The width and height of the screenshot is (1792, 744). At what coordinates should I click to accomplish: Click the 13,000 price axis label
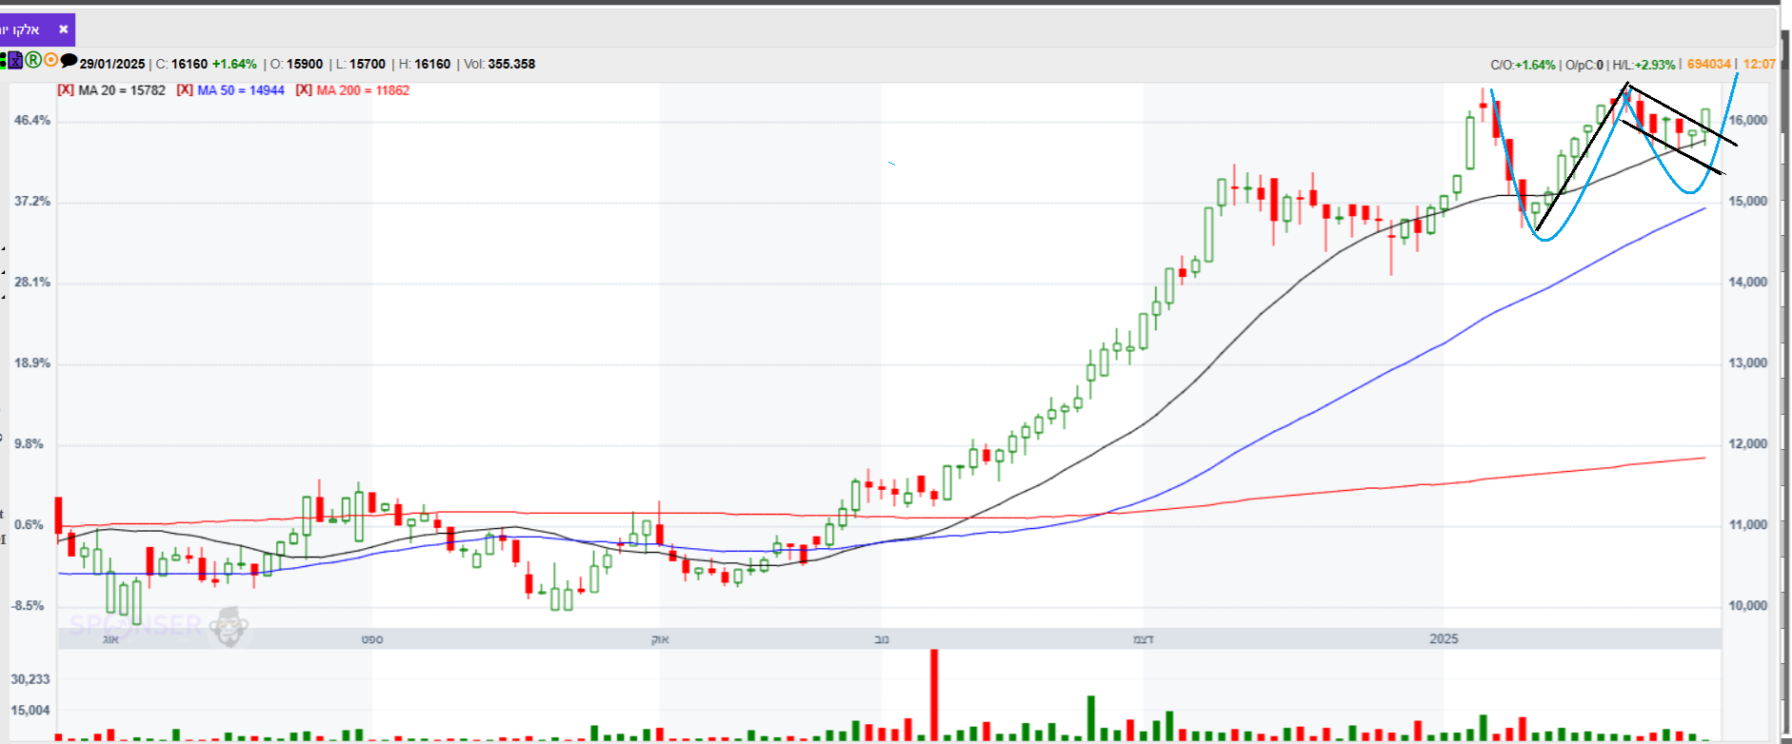click(x=1748, y=362)
